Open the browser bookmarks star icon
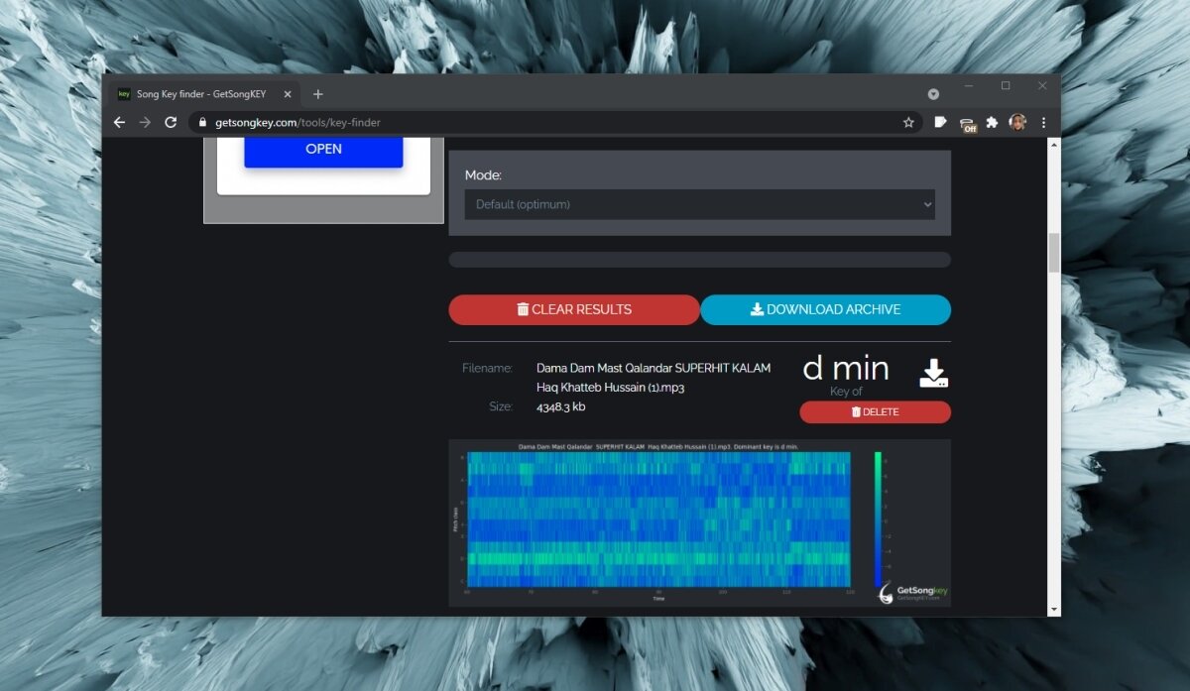This screenshot has width=1190, height=691. (x=908, y=122)
